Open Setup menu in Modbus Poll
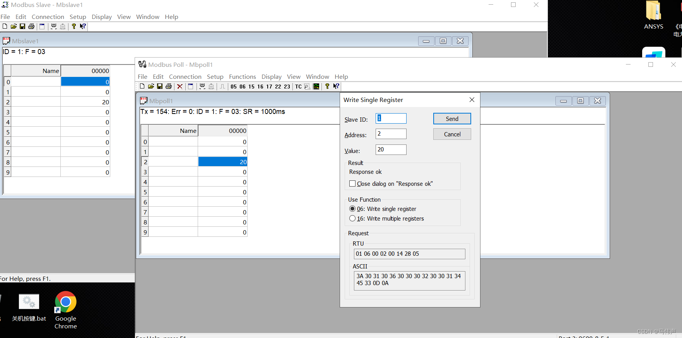This screenshot has width=682, height=338. click(215, 76)
